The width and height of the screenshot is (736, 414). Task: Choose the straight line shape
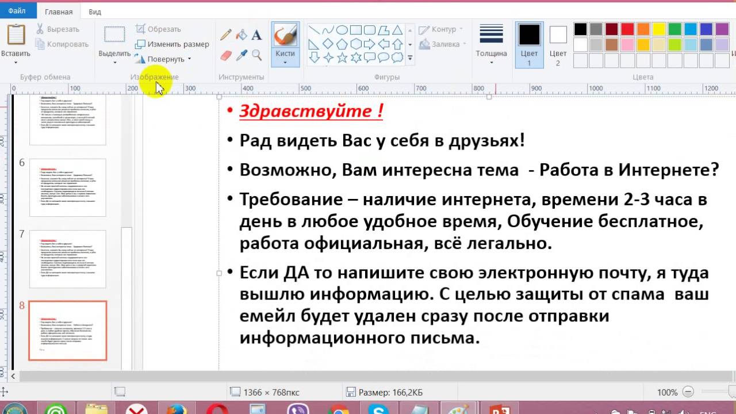pyautogui.click(x=314, y=30)
